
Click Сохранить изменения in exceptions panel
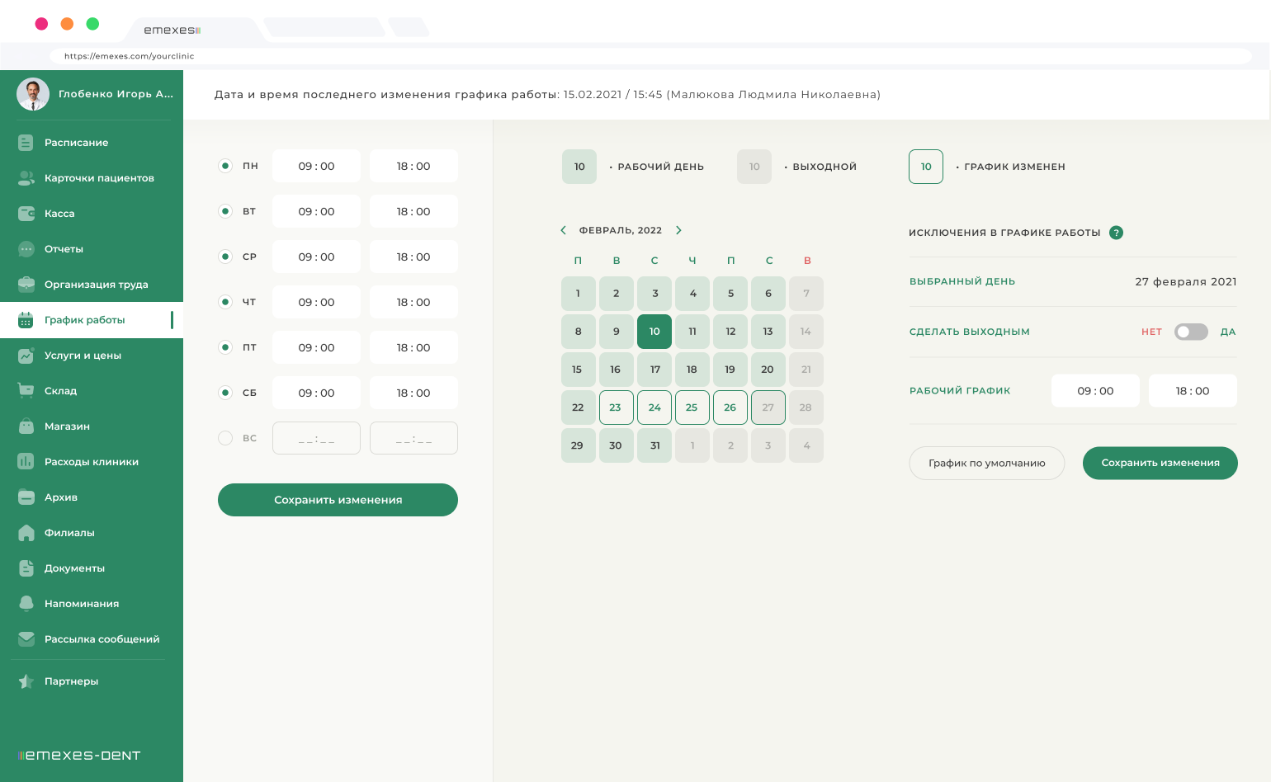1160,463
